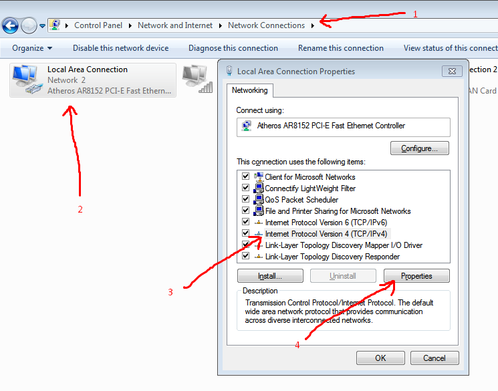
Task: Select Network Connections breadcrumb segment
Action: click(266, 25)
